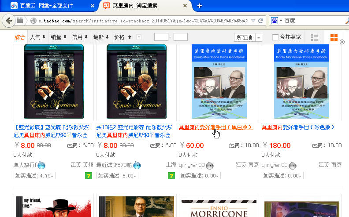This screenshot has height=217, width=349.
Task: Click the Baidu paw search engine icon
Action: pos(275,21)
